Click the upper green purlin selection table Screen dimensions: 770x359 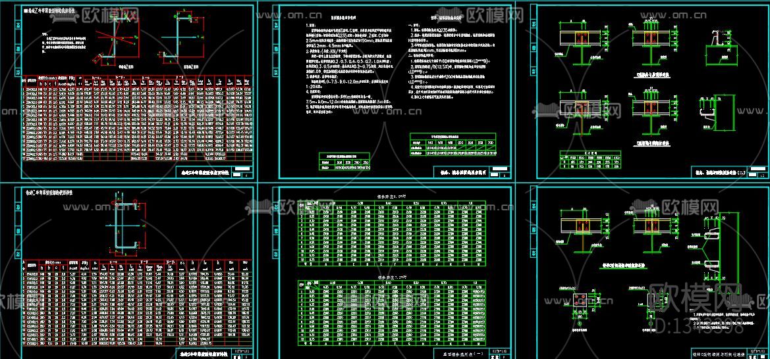point(393,231)
